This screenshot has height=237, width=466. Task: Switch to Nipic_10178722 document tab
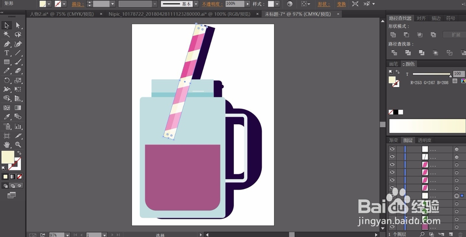pos(179,14)
